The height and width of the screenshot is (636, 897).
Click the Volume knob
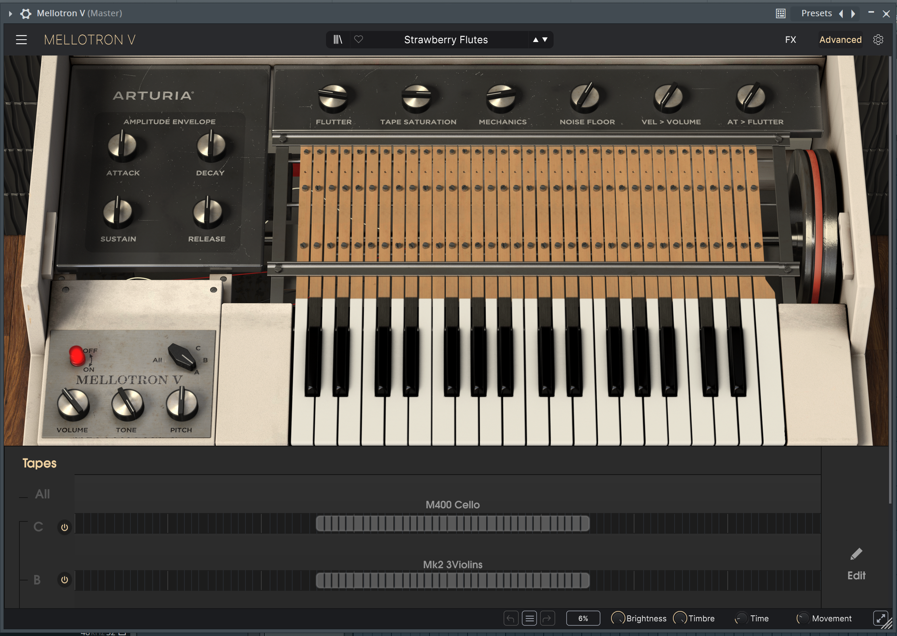coord(73,404)
